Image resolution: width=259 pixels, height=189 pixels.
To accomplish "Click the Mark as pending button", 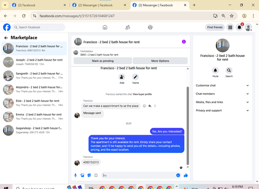I will [x=103, y=61].
